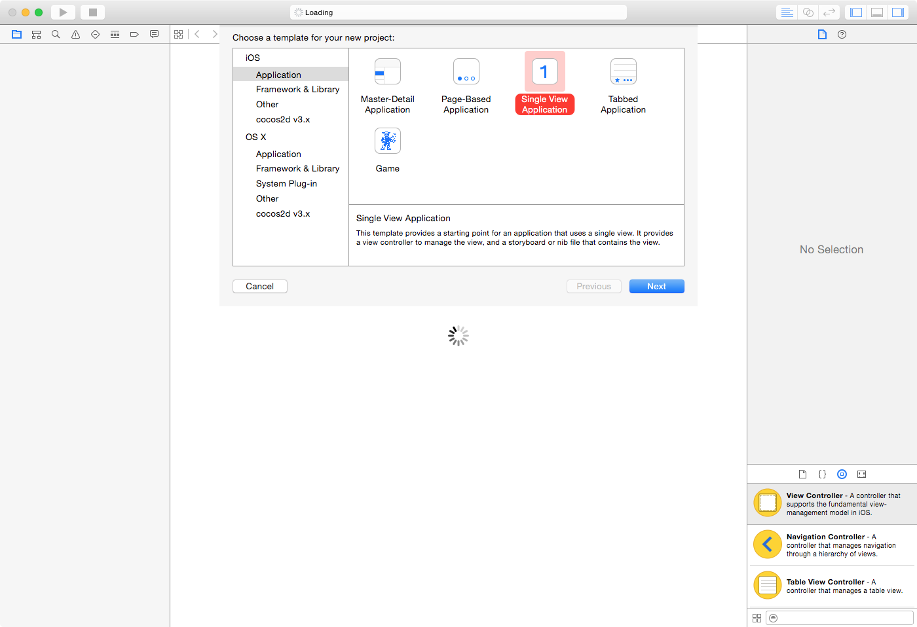917x627 pixels.
Task: Show the File Template library
Action: click(x=802, y=475)
